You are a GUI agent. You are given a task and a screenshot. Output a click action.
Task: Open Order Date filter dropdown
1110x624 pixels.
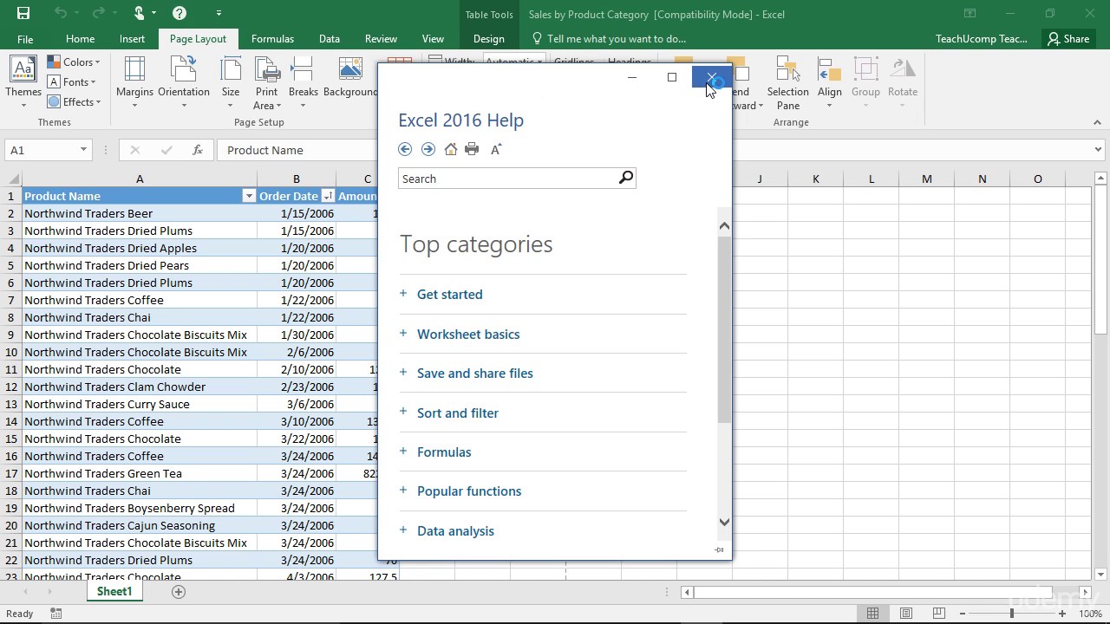pyautogui.click(x=328, y=196)
